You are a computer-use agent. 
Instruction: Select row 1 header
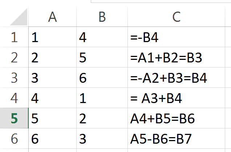pos(14,37)
